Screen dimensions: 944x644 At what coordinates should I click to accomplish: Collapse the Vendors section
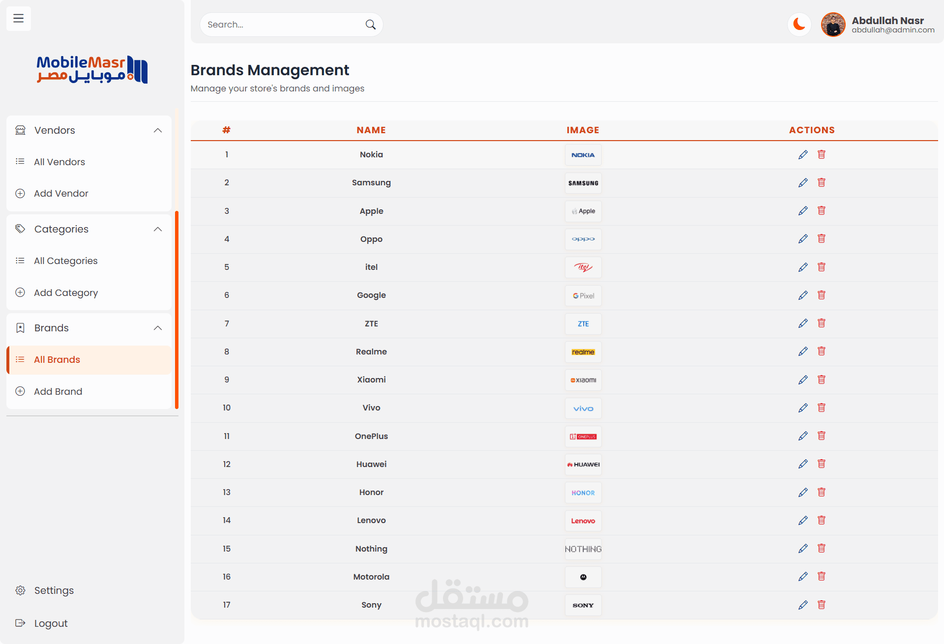point(158,130)
